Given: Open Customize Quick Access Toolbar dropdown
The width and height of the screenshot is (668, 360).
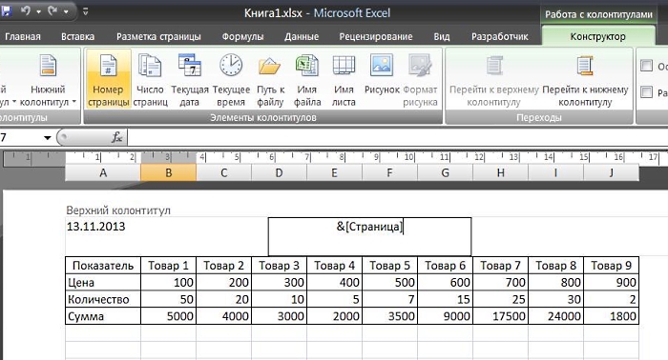Looking at the screenshot, I should click(85, 11).
